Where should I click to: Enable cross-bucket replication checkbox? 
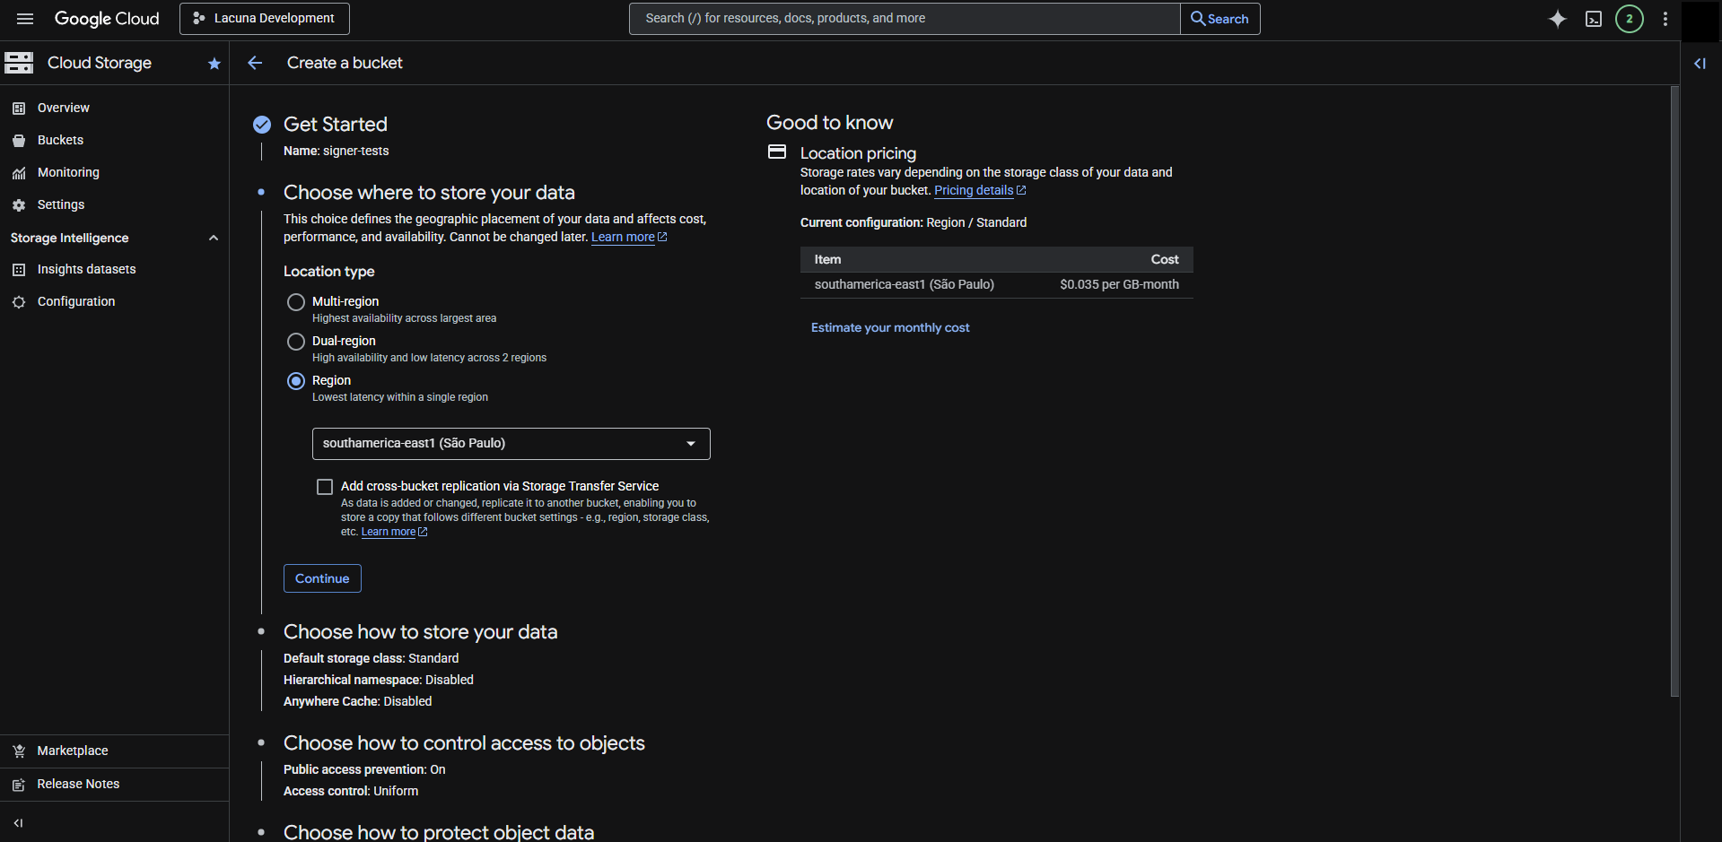click(x=325, y=487)
